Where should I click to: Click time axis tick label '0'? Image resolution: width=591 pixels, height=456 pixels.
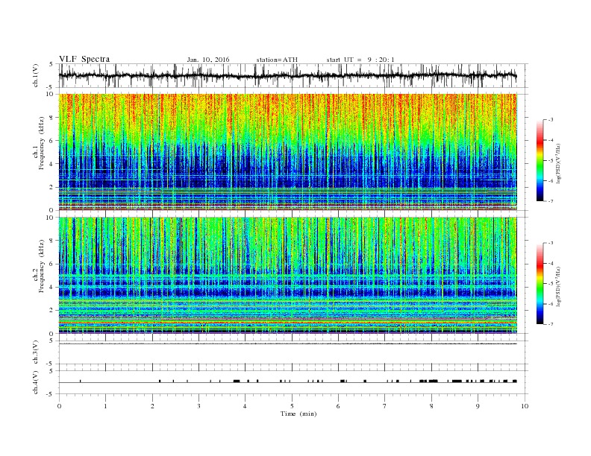click(x=59, y=406)
